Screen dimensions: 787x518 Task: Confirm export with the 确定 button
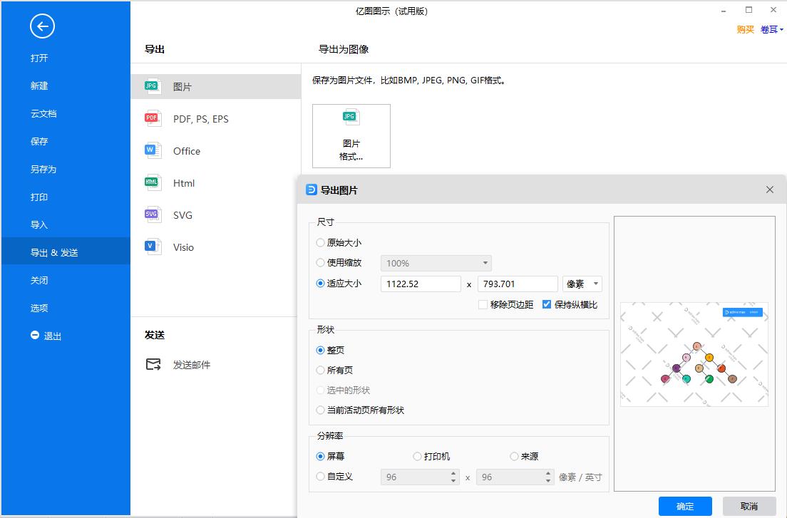point(684,506)
